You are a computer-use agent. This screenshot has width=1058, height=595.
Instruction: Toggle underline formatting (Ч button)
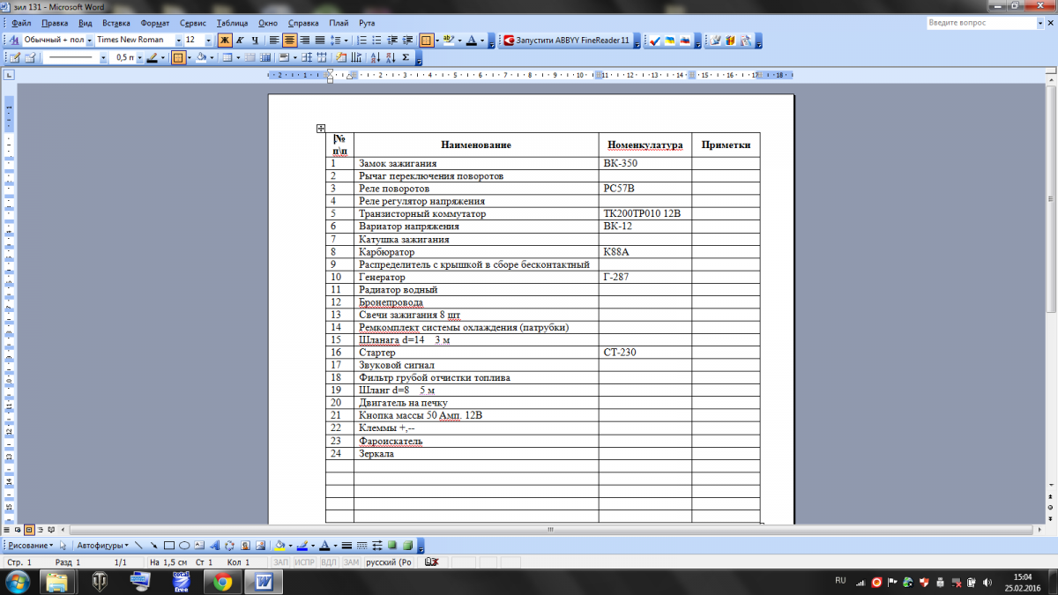255,41
